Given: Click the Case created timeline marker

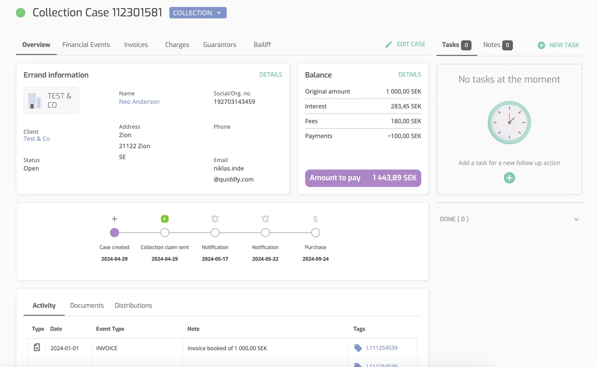Looking at the screenshot, I should (114, 233).
